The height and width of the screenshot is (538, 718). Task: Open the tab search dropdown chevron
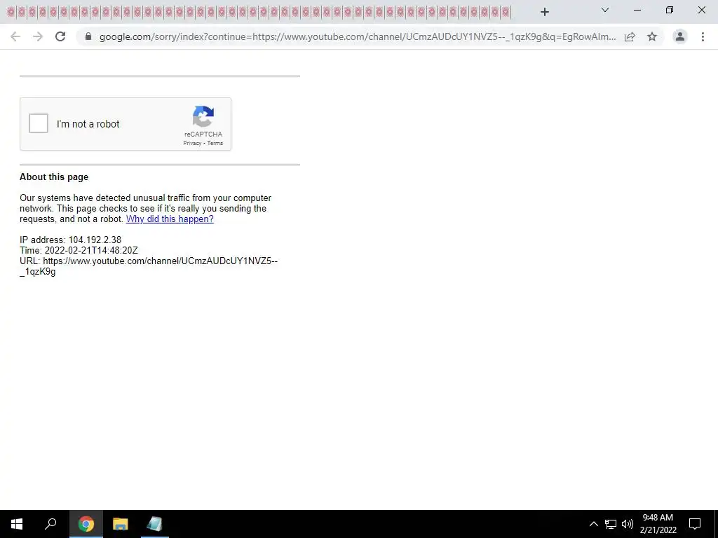pyautogui.click(x=605, y=10)
